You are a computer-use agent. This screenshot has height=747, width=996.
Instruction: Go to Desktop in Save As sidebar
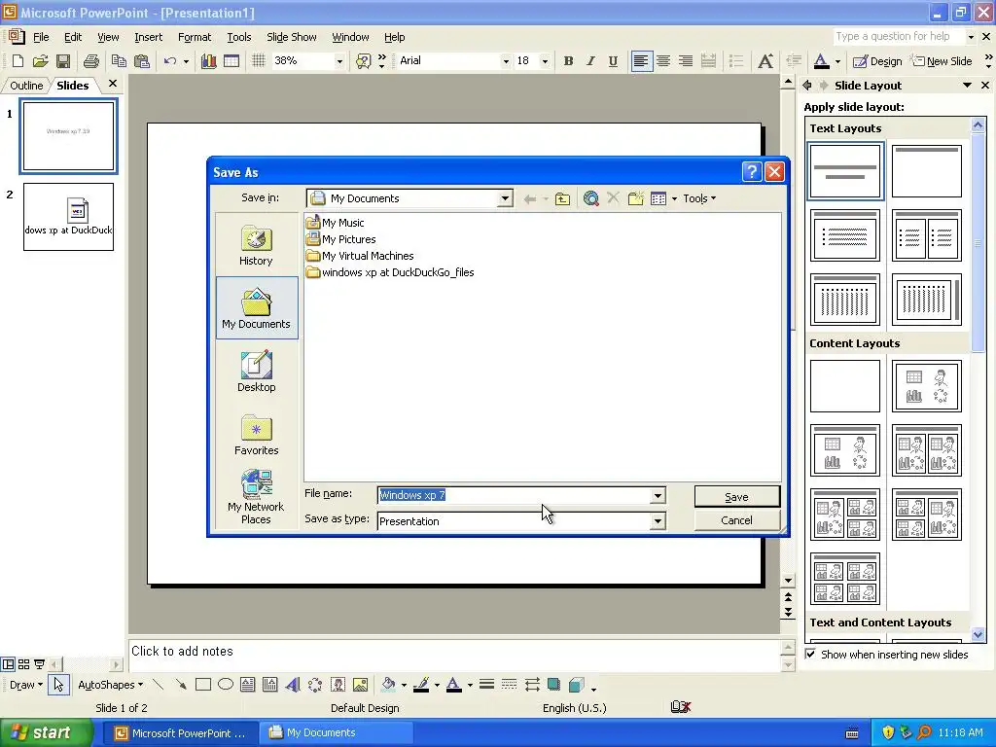[x=256, y=372]
